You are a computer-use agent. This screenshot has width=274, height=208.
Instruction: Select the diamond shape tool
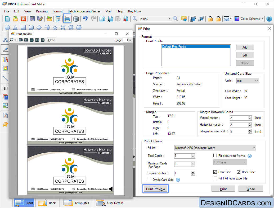tap(39, 27)
